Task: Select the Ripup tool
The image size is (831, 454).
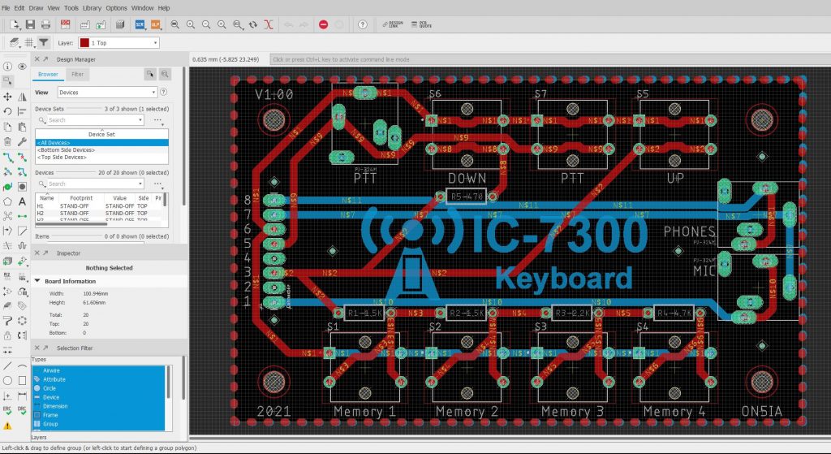Action: [x=22, y=157]
